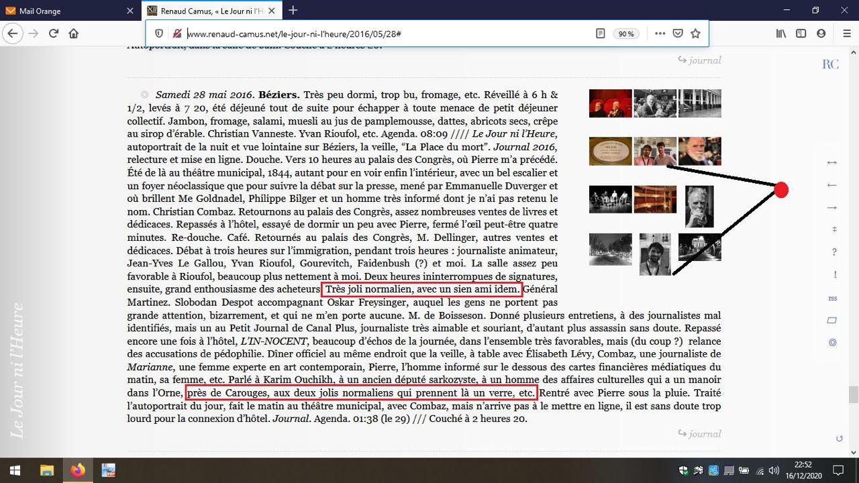The width and height of the screenshot is (859, 483).
Task: Open the night street thumbnail
Action: (x=610, y=250)
